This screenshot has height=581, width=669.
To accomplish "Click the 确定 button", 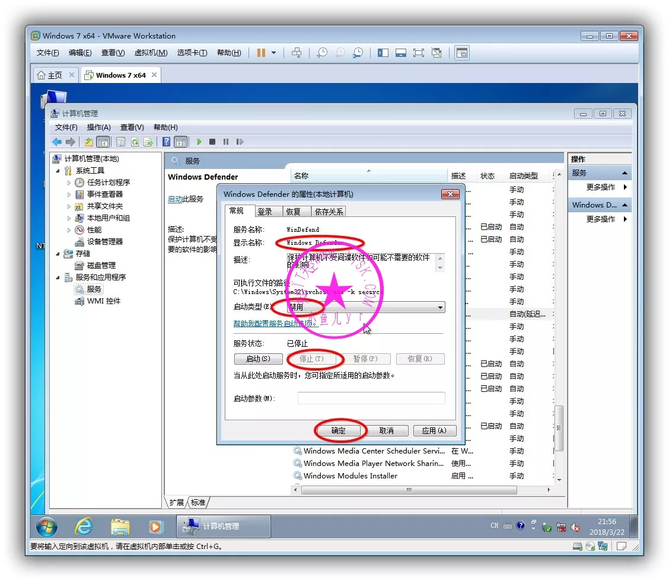I will point(338,431).
